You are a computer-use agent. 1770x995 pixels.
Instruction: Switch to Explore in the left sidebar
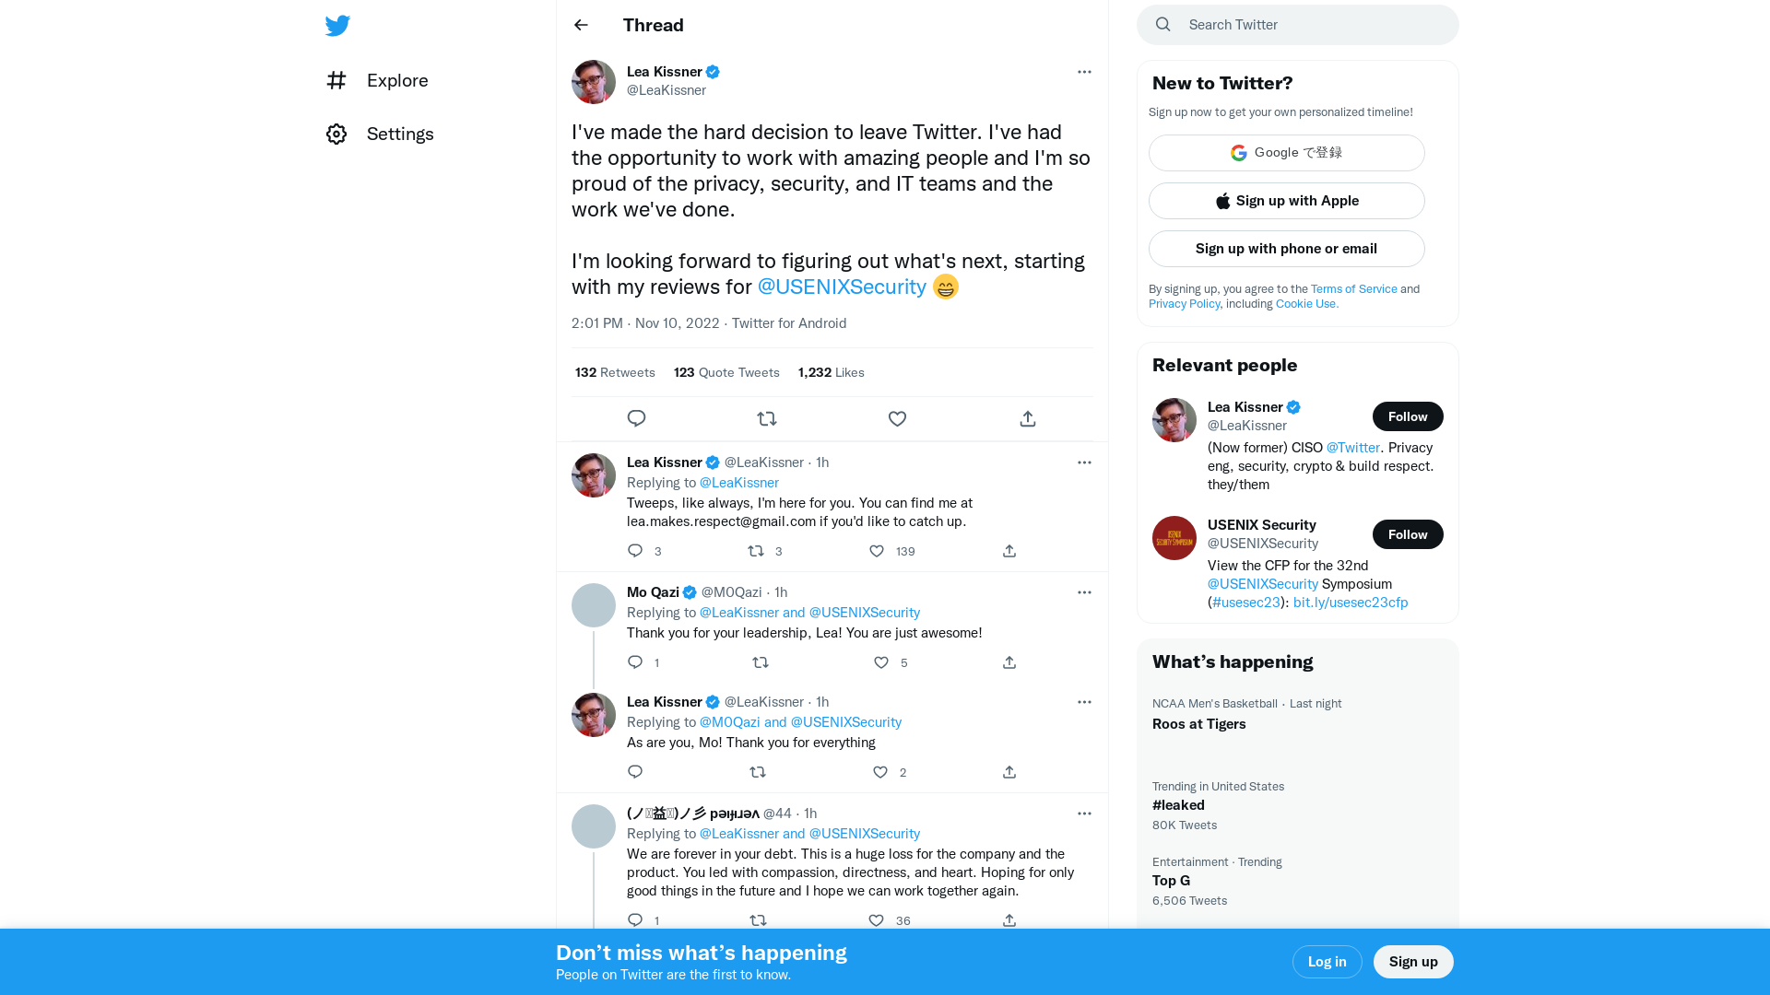click(x=396, y=80)
